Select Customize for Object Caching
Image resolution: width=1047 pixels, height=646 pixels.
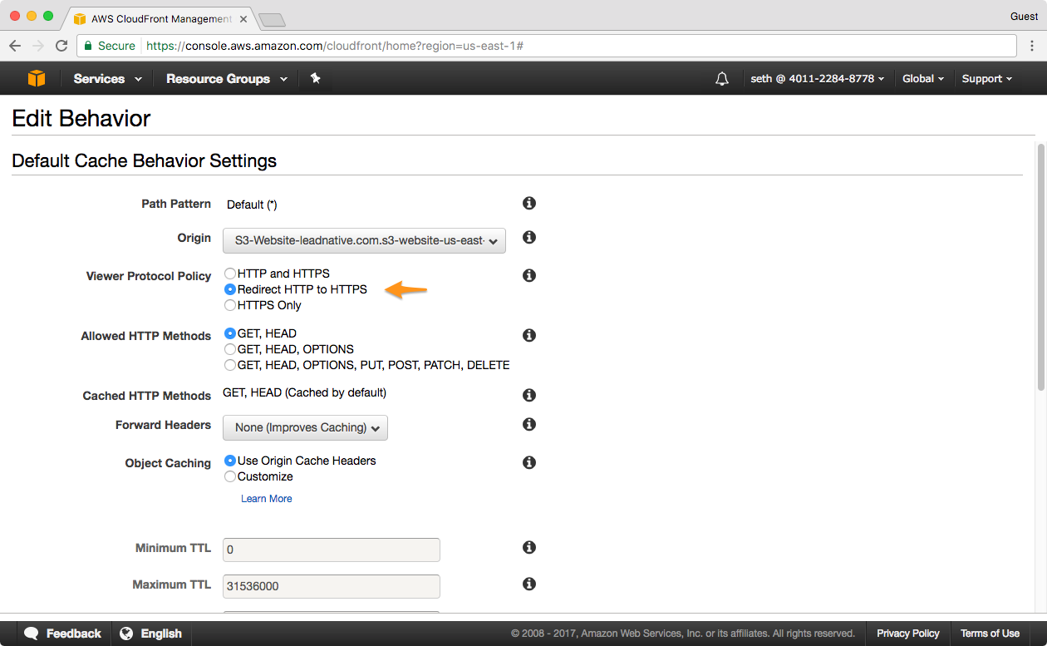click(x=230, y=476)
